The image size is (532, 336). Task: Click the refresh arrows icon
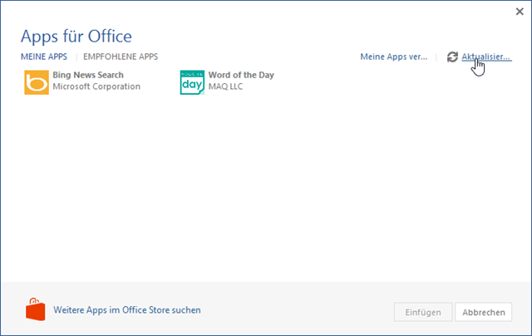click(x=451, y=57)
